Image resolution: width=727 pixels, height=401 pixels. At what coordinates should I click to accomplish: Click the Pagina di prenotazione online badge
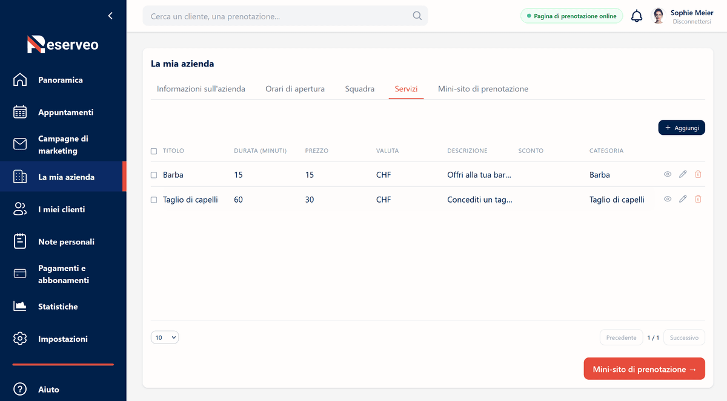click(x=572, y=16)
